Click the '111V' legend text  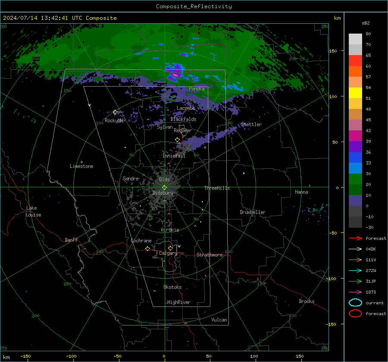coord(371,260)
